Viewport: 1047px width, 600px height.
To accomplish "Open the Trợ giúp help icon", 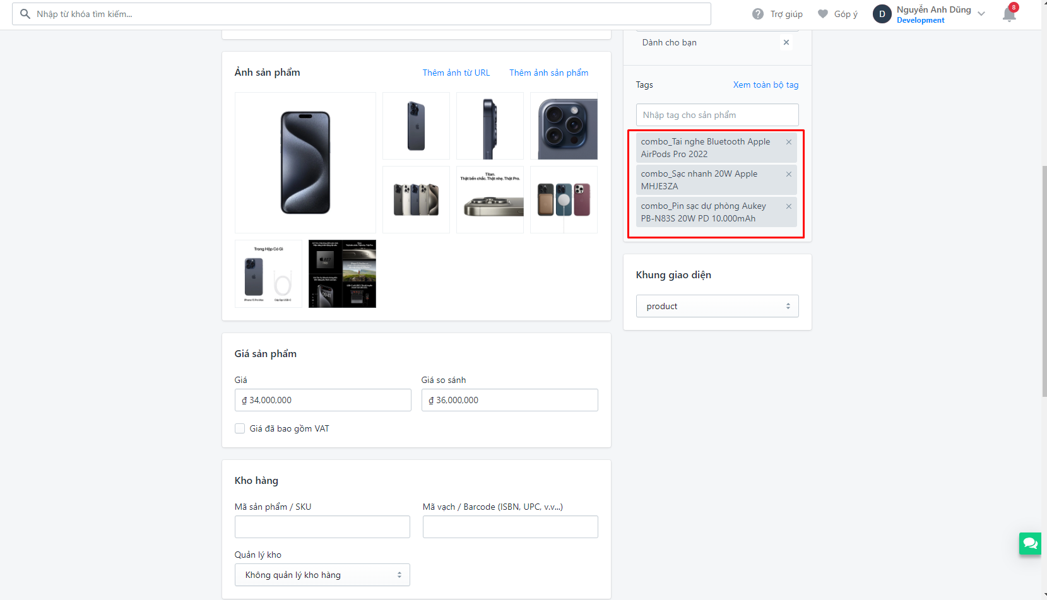I will [758, 14].
